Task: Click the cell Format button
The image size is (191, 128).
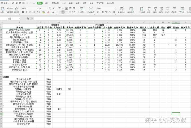Action: tap(167, 10)
